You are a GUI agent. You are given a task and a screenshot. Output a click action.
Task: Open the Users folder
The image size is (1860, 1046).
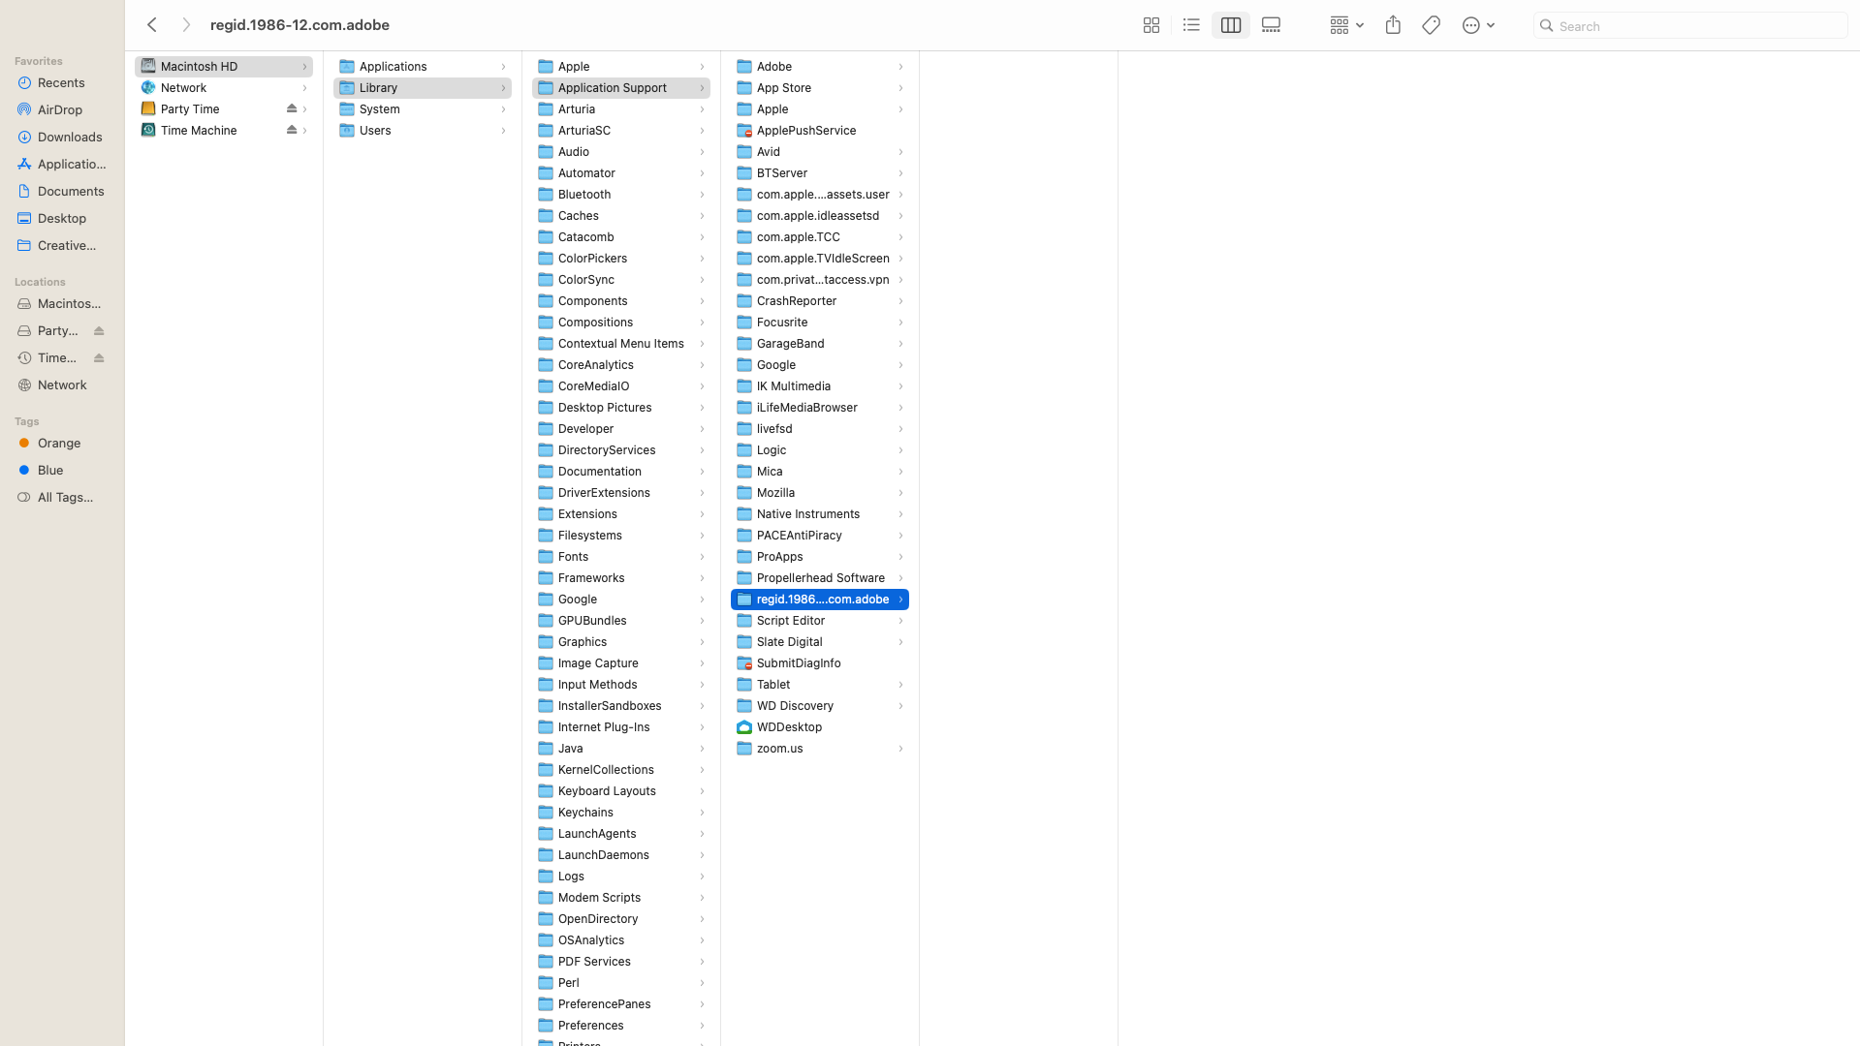coord(423,131)
